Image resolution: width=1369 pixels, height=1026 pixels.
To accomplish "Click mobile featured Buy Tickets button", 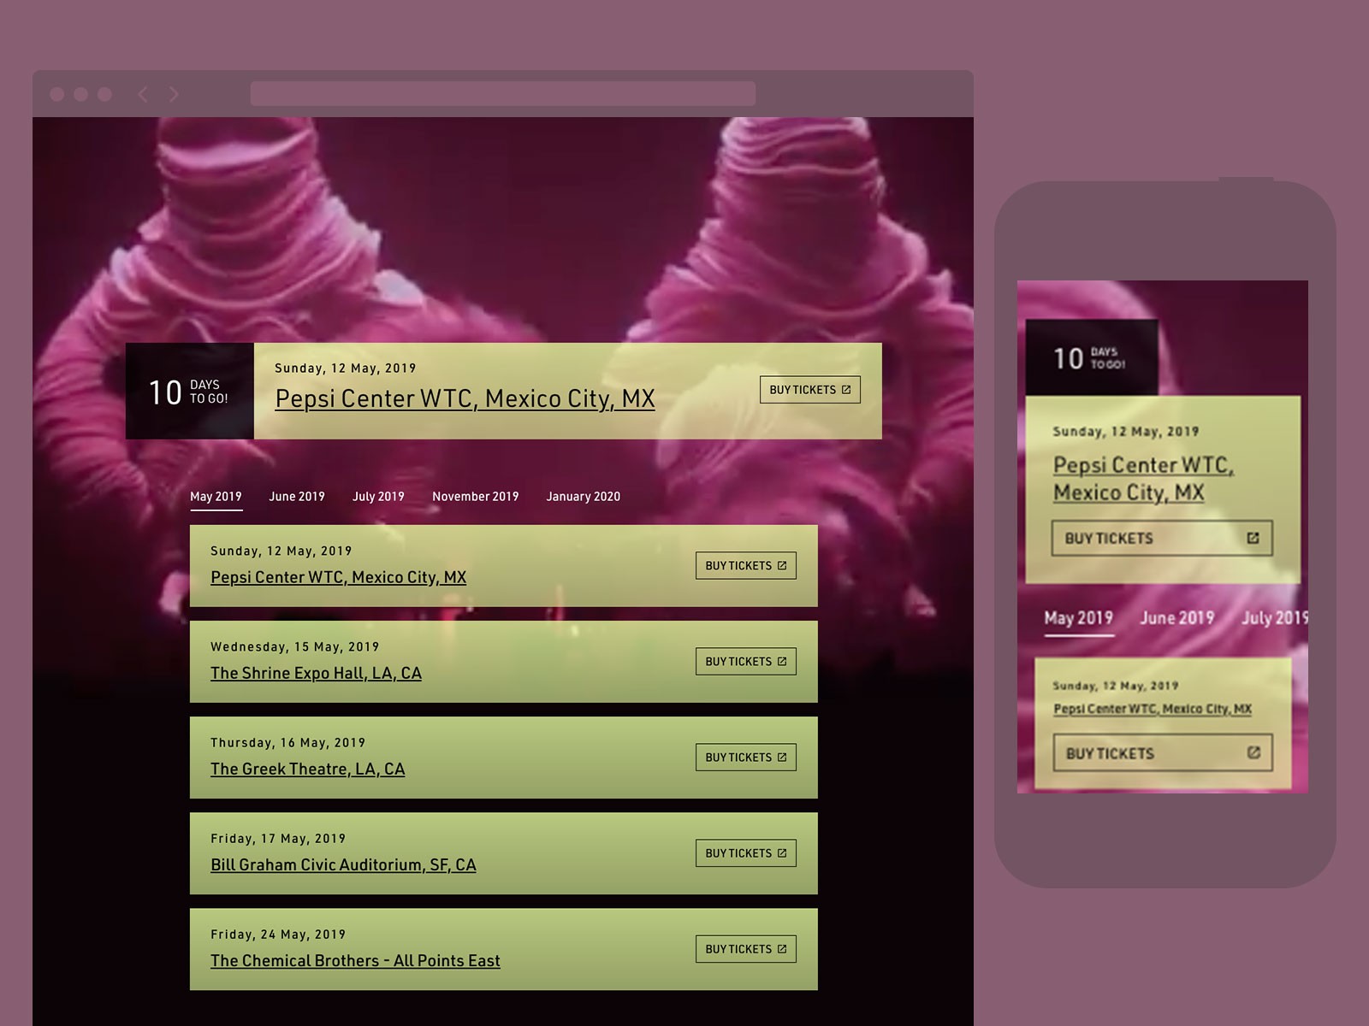I will pos(1162,539).
